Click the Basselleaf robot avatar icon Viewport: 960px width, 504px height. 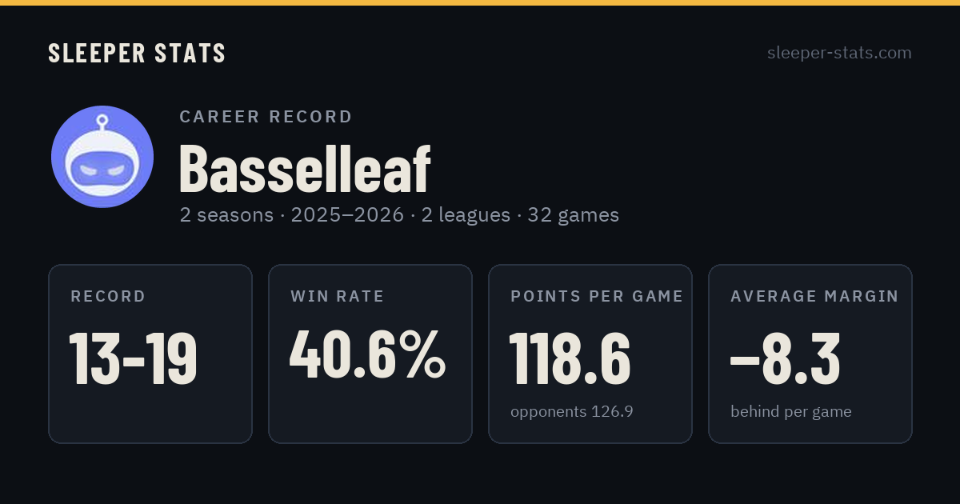(x=102, y=157)
